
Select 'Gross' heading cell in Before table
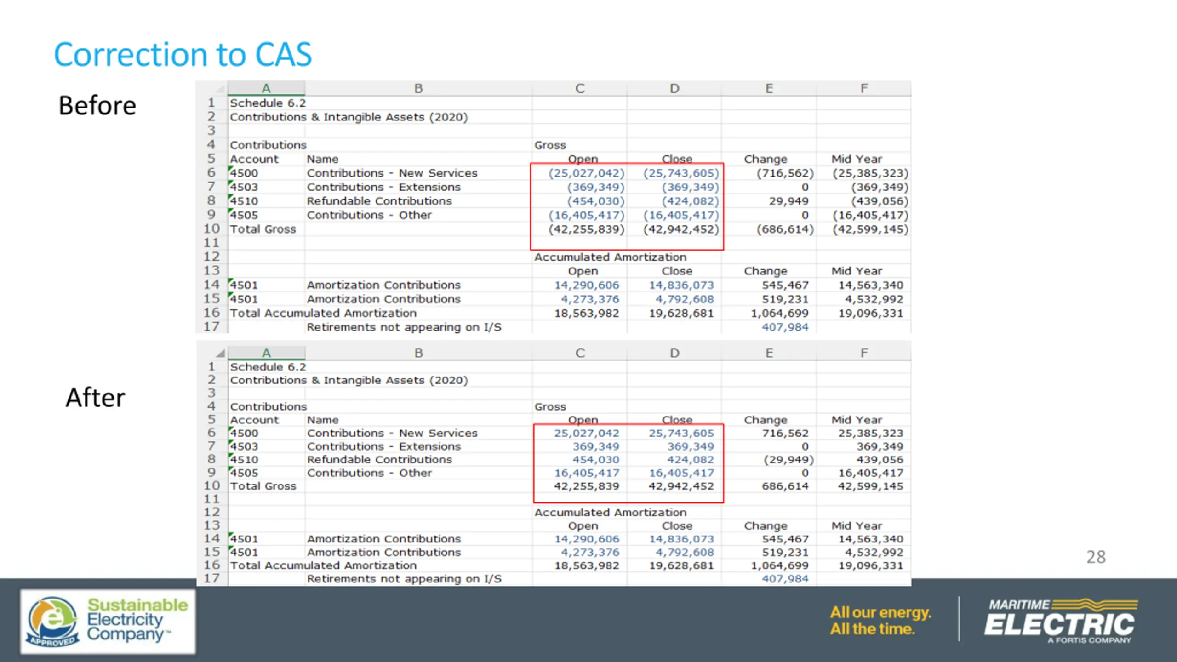click(550, 145)
